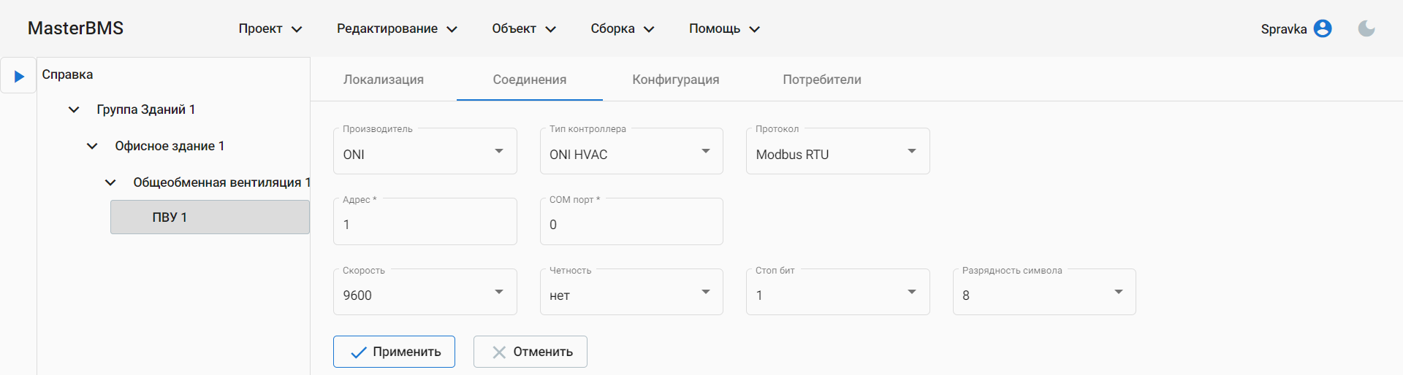Click the Применить button
The image size is (1403, 375).
click(394, 352)
